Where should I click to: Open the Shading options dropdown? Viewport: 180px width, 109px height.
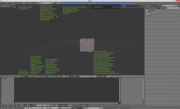[37, 77]
